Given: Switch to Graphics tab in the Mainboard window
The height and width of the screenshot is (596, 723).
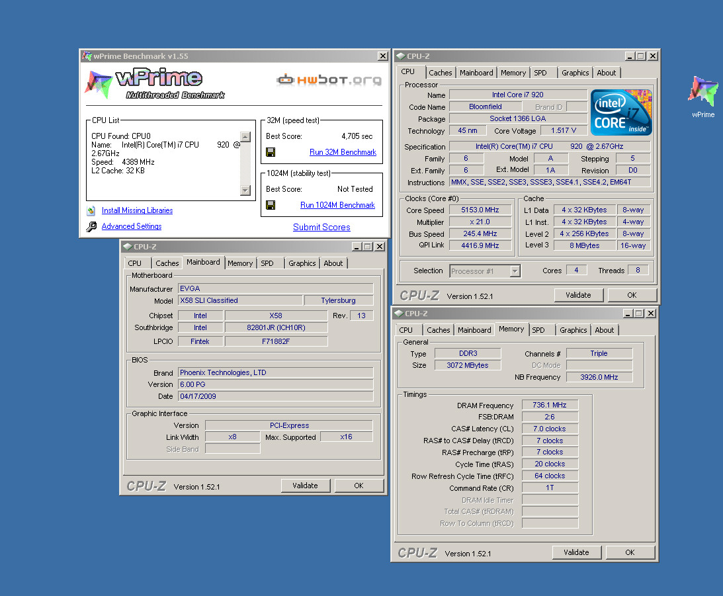Looking at the screenshot, I should point(302,263).
